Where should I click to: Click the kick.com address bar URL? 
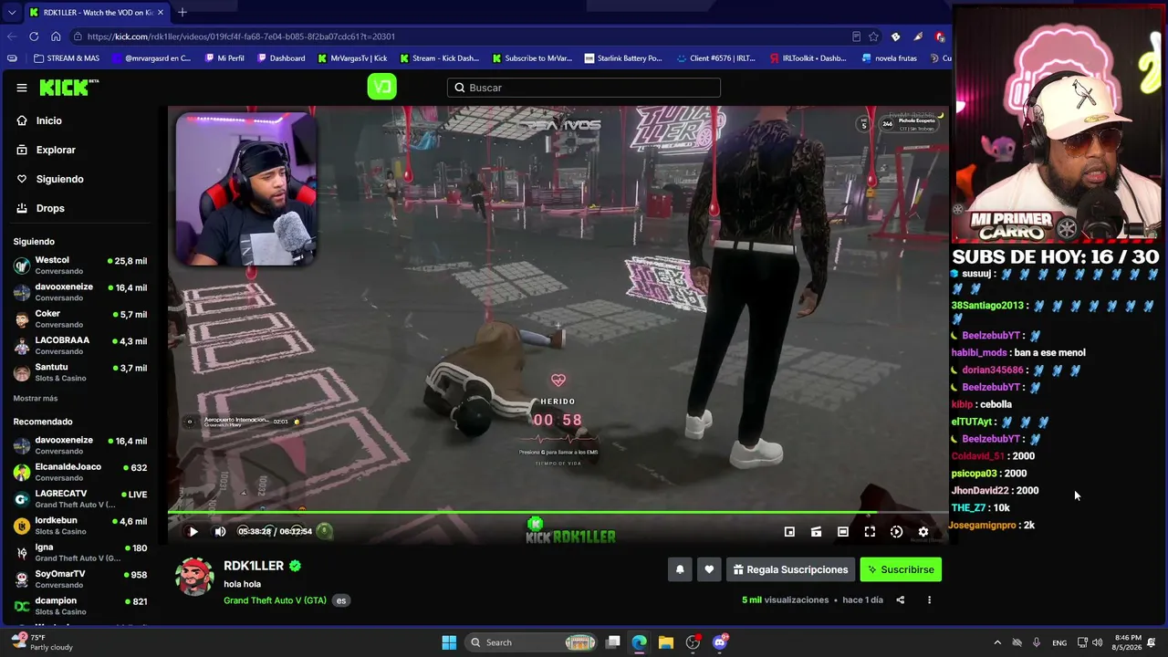coord(241,36)
